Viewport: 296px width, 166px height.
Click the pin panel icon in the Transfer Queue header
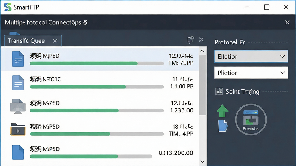[191, 39]
